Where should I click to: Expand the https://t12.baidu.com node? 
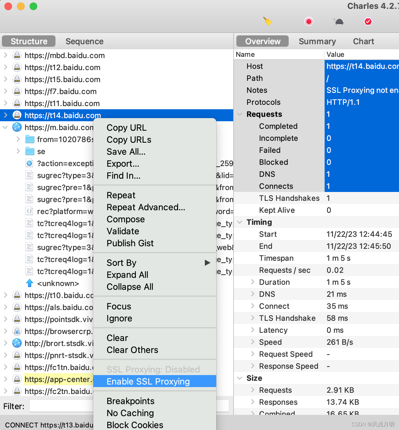point(5,67)
